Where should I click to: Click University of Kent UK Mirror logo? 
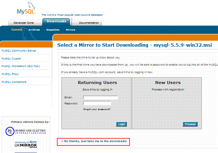tap(26, 144)
